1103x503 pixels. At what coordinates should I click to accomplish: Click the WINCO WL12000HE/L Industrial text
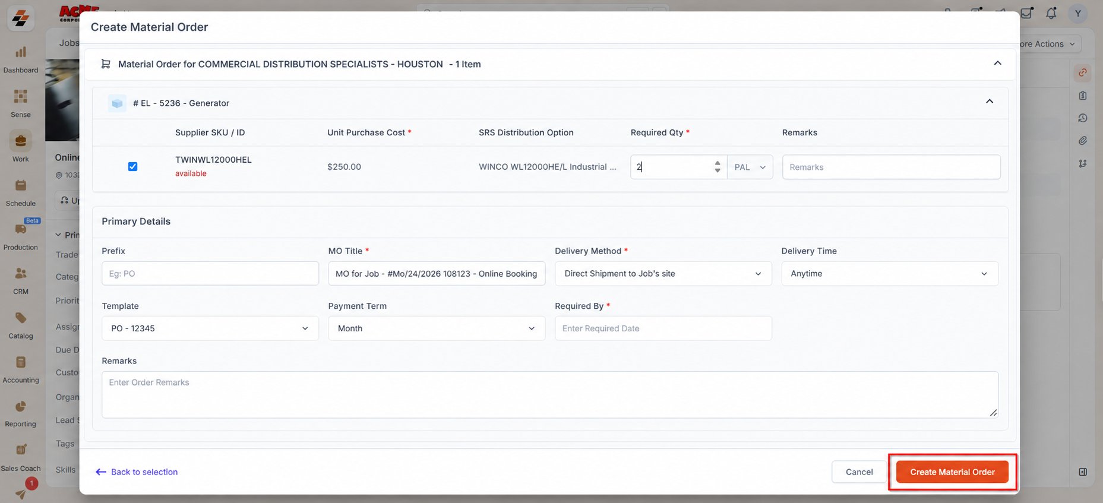click(547, 167)
